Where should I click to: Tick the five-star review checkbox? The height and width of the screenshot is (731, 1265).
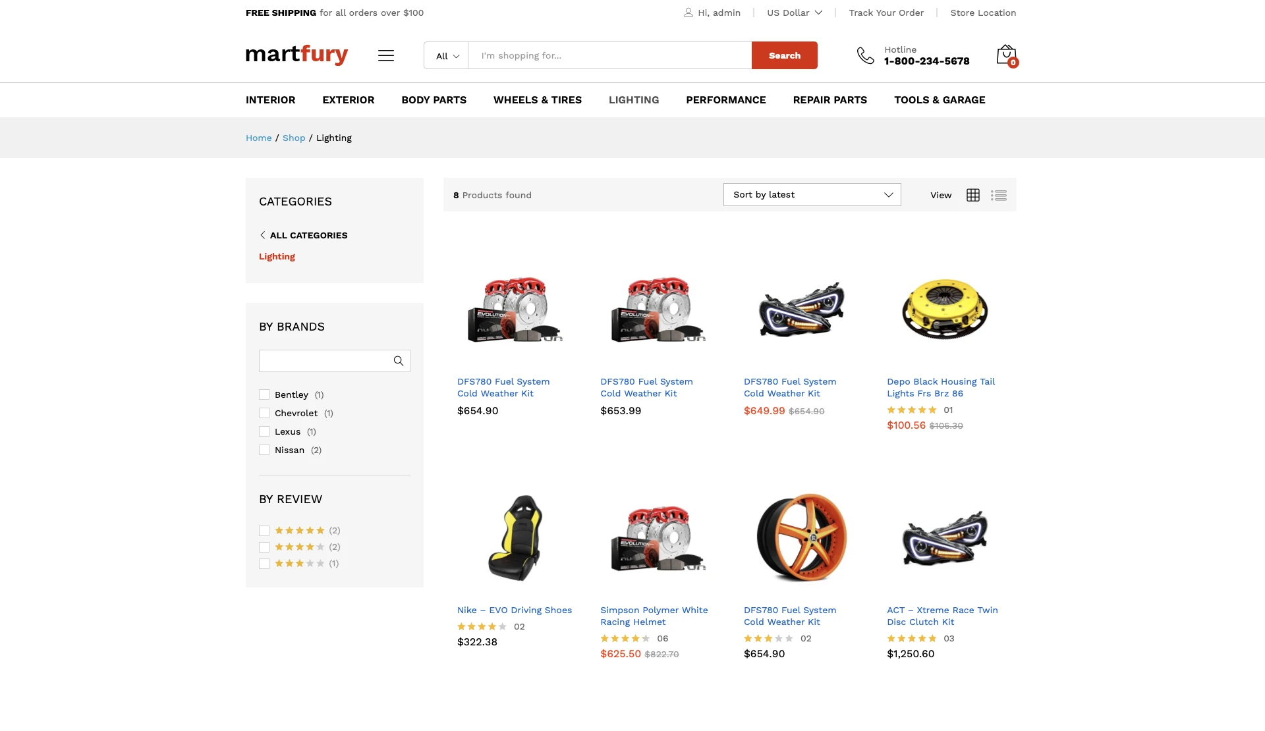264,530
